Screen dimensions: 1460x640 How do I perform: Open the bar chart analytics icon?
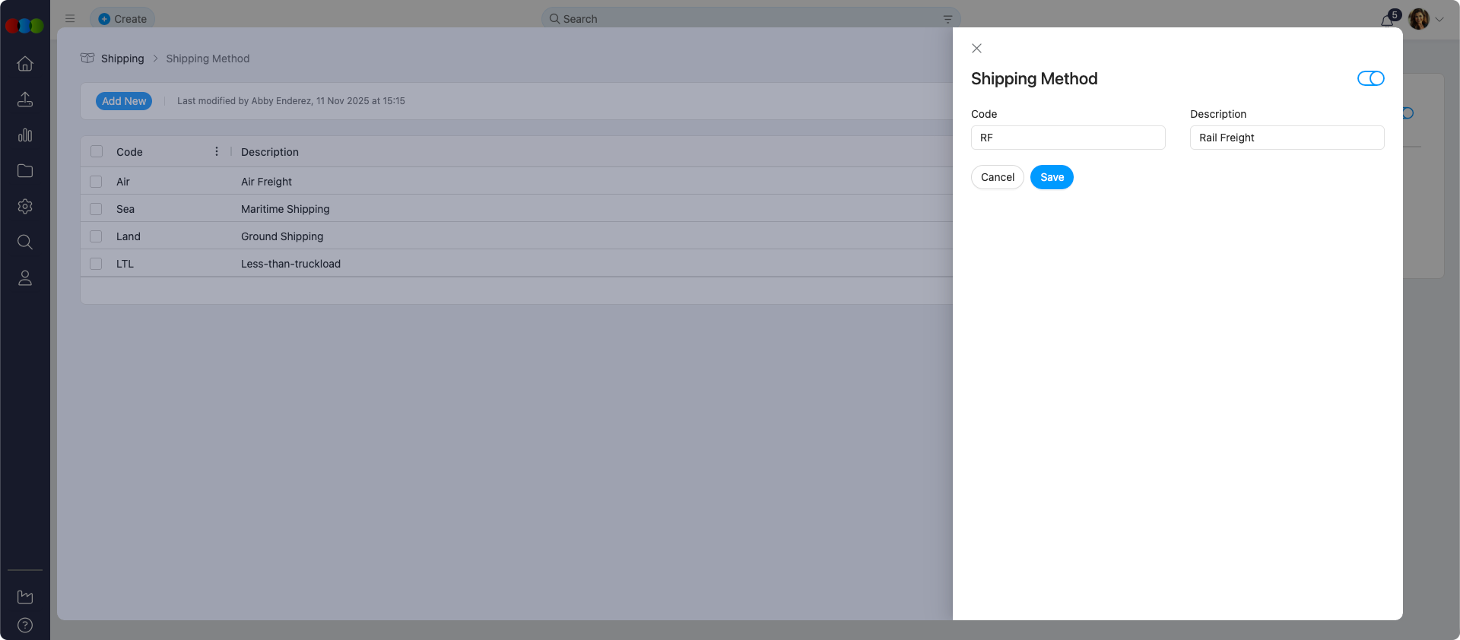(x=25, y=135)
